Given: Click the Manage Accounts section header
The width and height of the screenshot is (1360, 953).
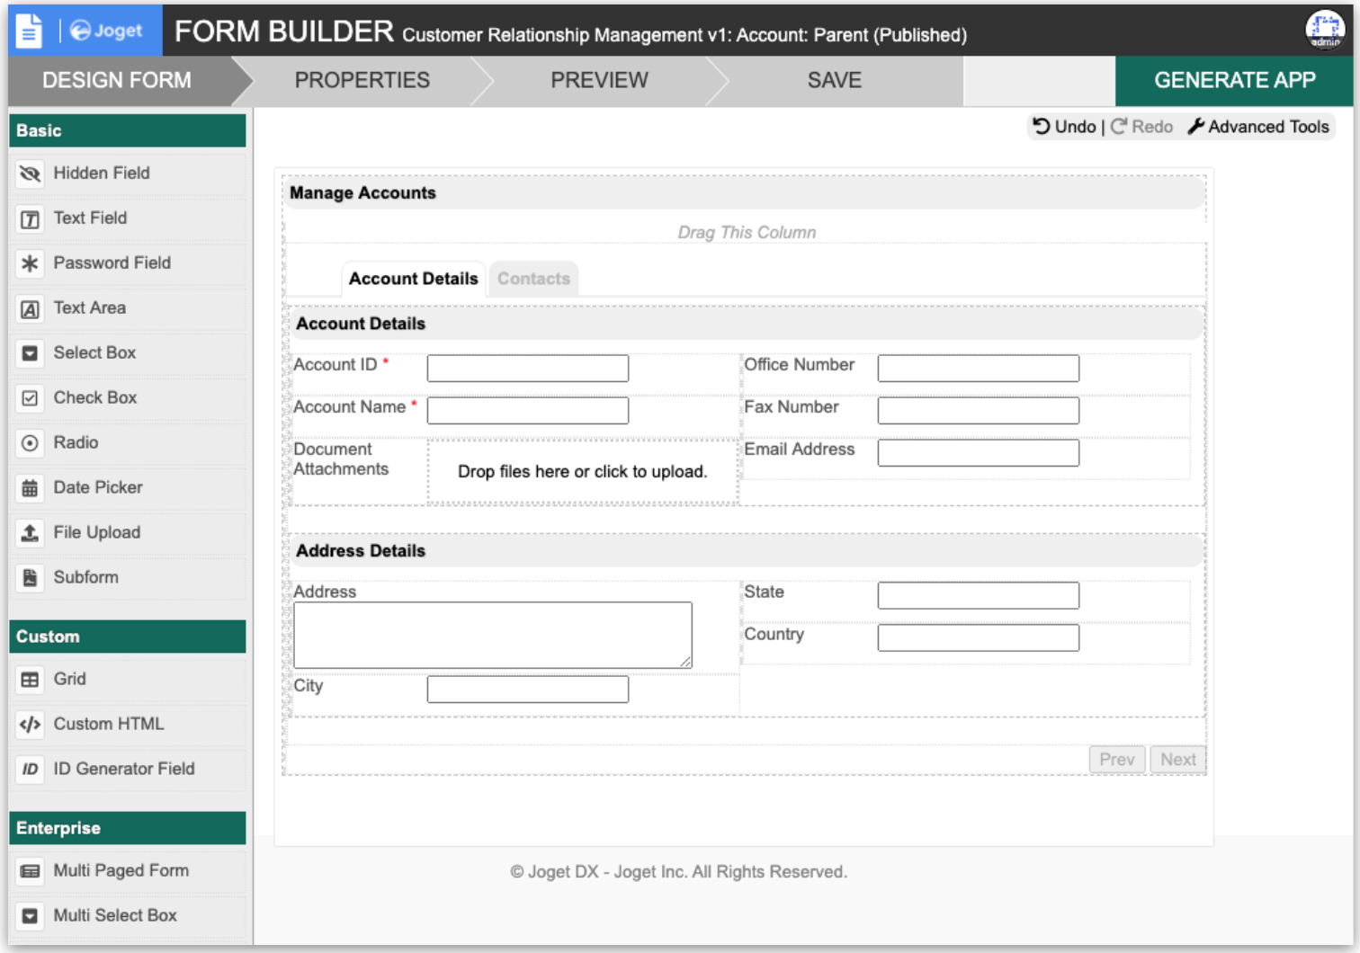Looking at the screenshot, I should click(x=745, y=192).
